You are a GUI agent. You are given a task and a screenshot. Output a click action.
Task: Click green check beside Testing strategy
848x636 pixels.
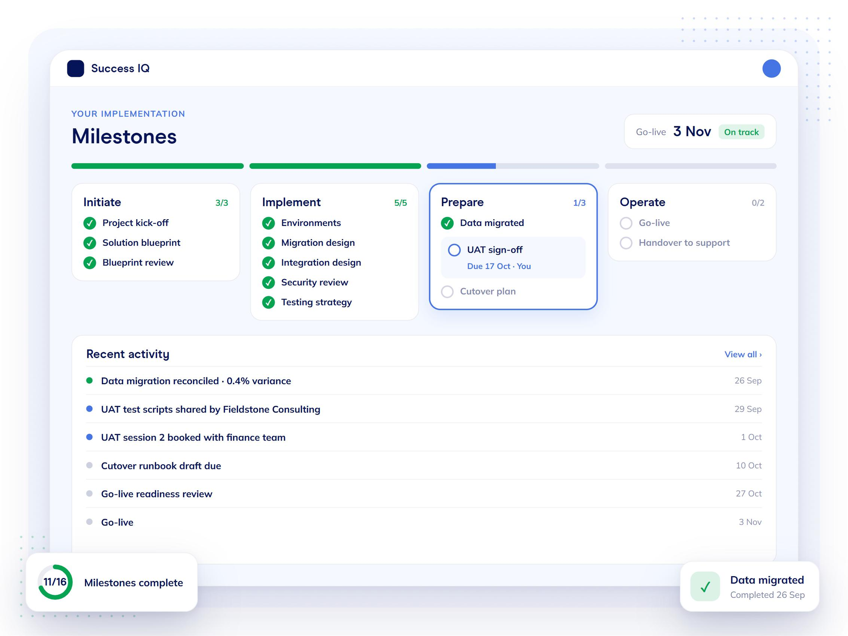(269, 302)
